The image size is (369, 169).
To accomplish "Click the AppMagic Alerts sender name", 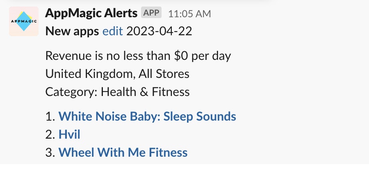I will point(91,13).
